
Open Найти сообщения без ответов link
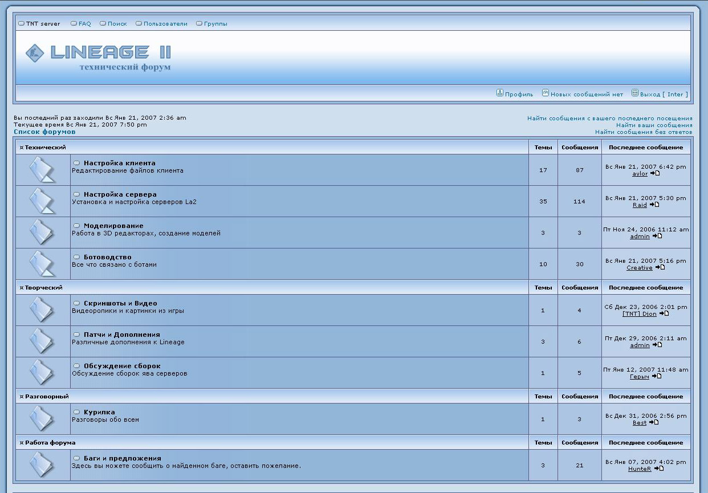point(644,132)
